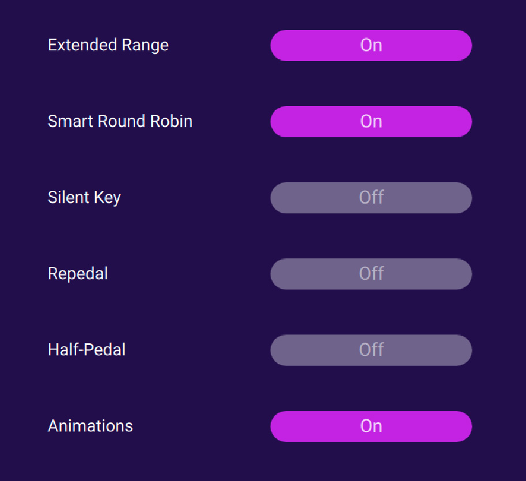Enable Half-Pedal behavior
This screenshot has width=526, height=481.
point(371,350)
